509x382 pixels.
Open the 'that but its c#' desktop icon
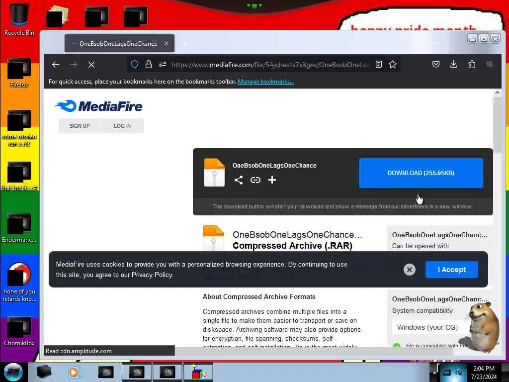pyautogui.click(x=19, y=177)
